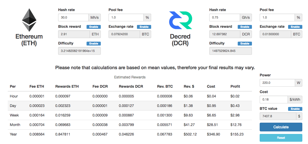The height and width of the screenshot is (144, 308).
Task: Click the Rev. $ column header
Action: tap(189, 86)
